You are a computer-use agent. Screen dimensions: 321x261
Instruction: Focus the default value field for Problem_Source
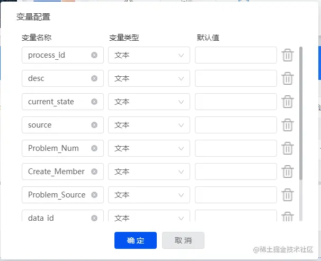(x=236, y=195)
